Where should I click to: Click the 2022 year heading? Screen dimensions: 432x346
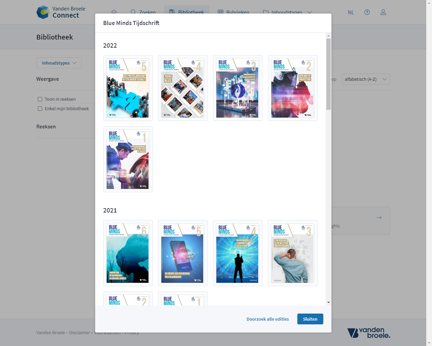tap(110, 46)
